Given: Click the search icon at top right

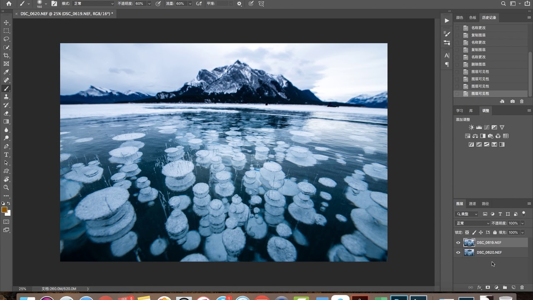Looking at the screenshot, I should [x=503, y=3].
